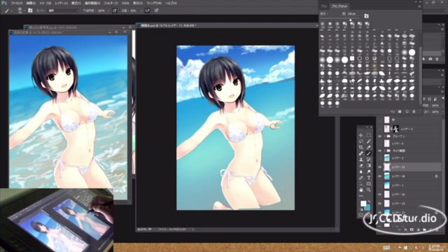Click the status bar arrow in main document
448x252 pixels.
pos(193,229)
